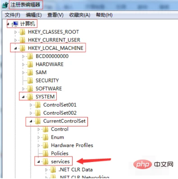Click the CurrentControlSet folder icon
This screenshot has width=178, height=179.
[38, 121]
